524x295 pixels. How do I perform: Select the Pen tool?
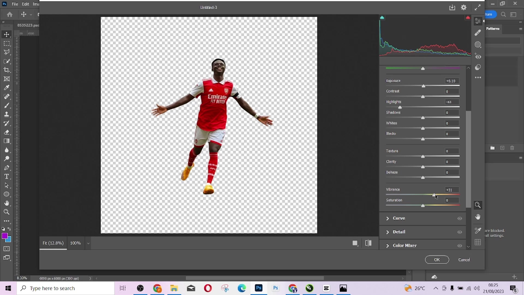pyautogui.click(x=7, y=168)
